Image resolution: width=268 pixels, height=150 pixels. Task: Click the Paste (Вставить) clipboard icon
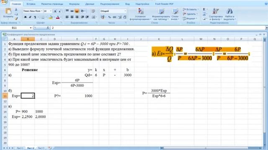coord(8,11)
